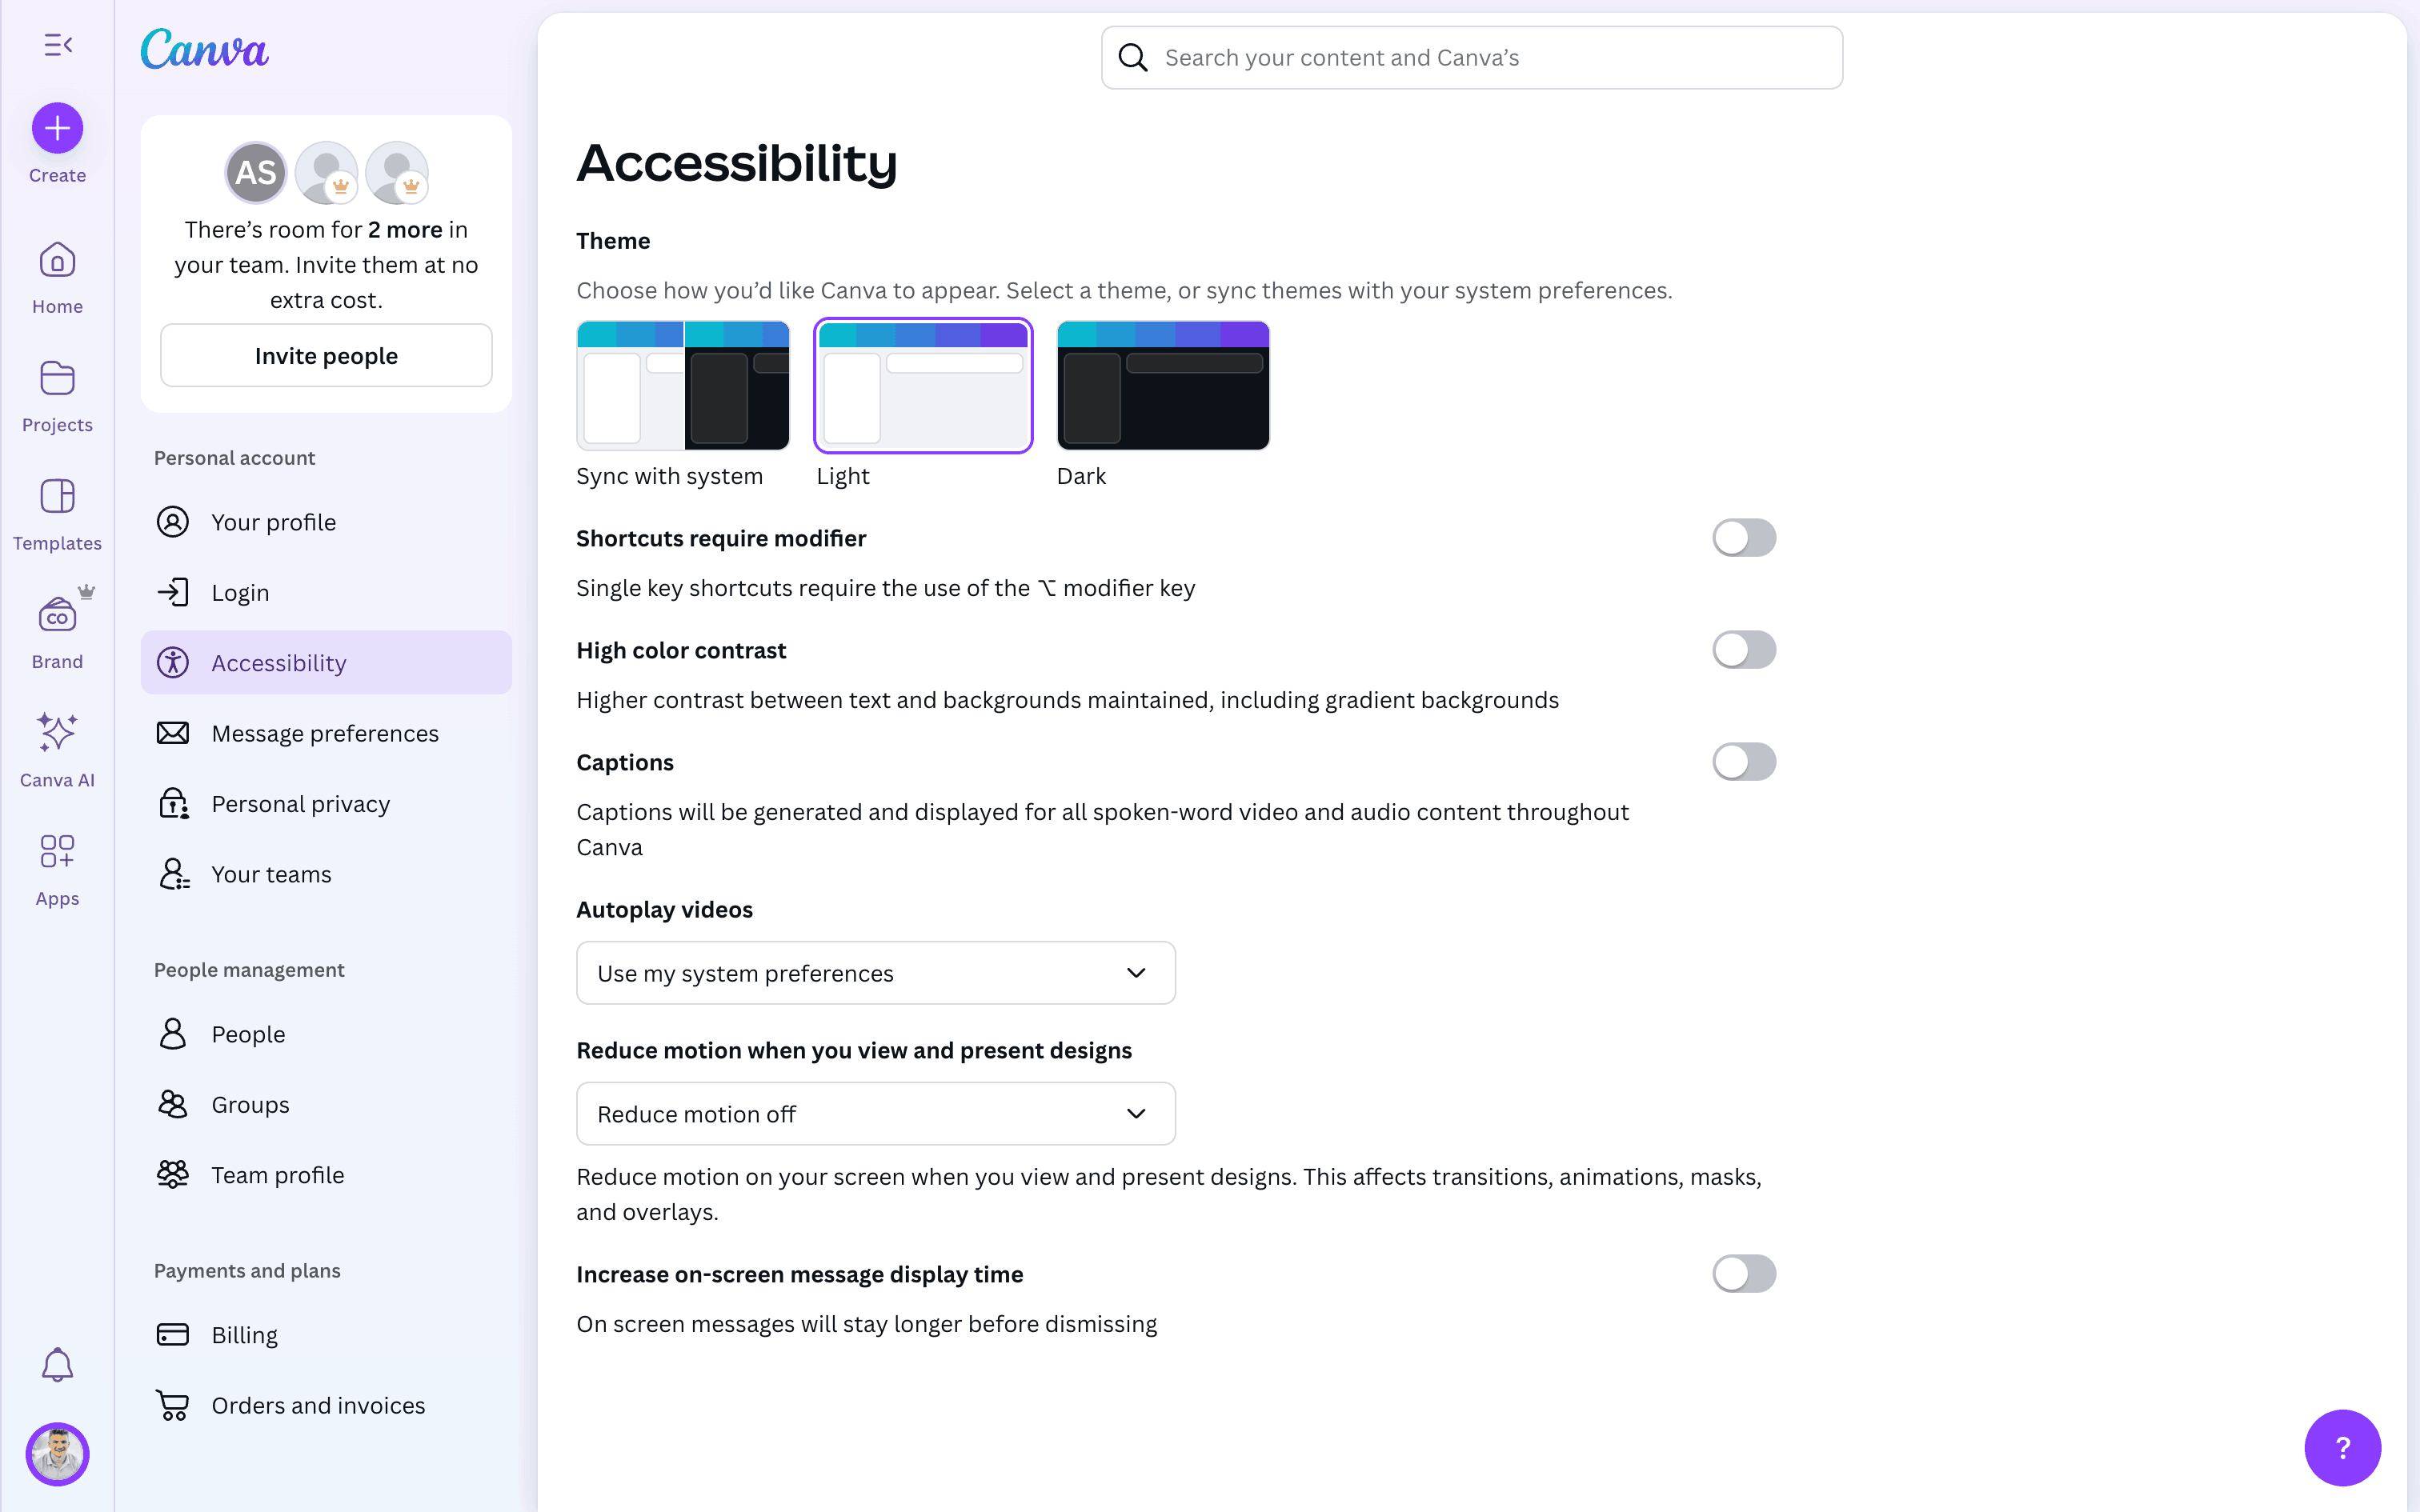This screenshot has height=1512, width=2420.
Task: Open notifications bell icon
Action: (57, 1365)
